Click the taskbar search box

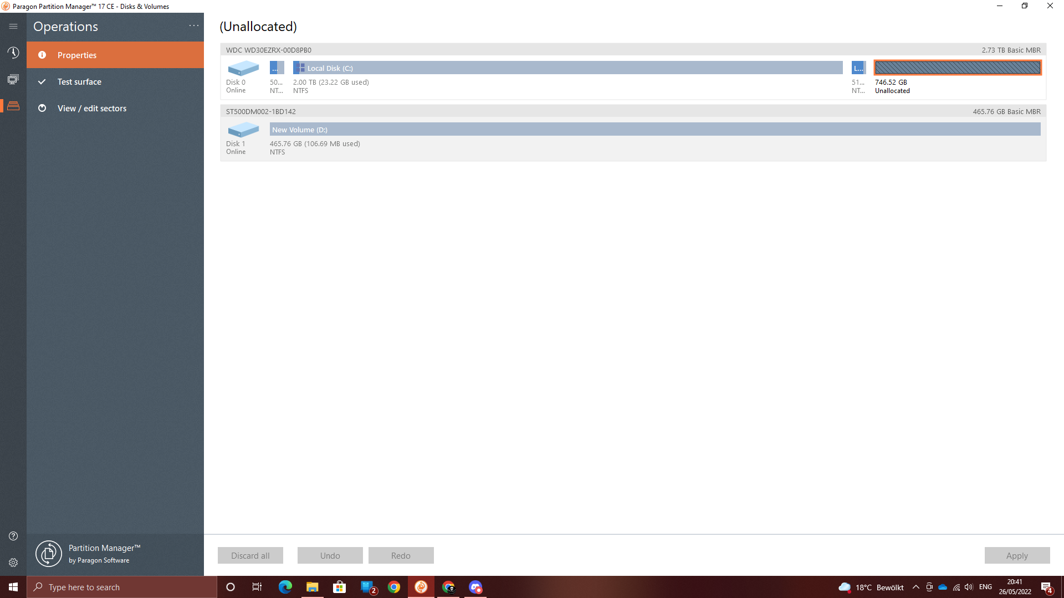pos(122,587)
